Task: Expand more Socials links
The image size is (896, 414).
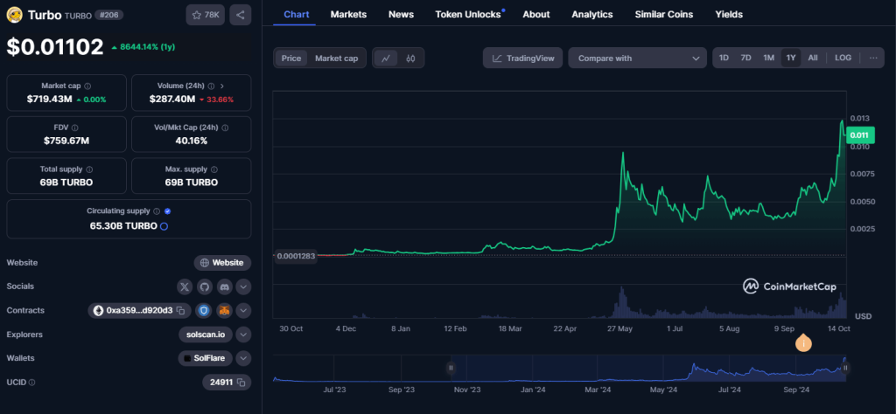Action: click(x=243, y=286)
